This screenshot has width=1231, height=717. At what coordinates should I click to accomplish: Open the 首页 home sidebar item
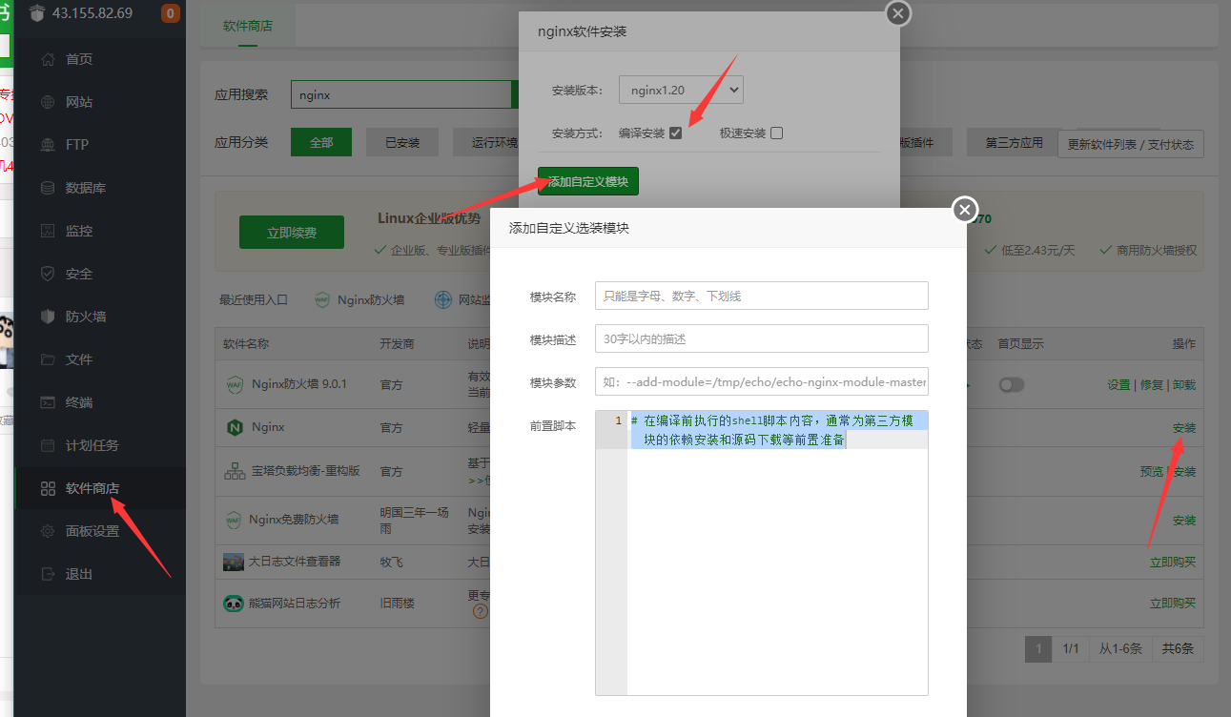click(x=78, y=59)
